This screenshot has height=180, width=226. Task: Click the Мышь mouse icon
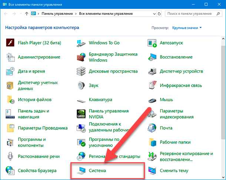point(152,100)
